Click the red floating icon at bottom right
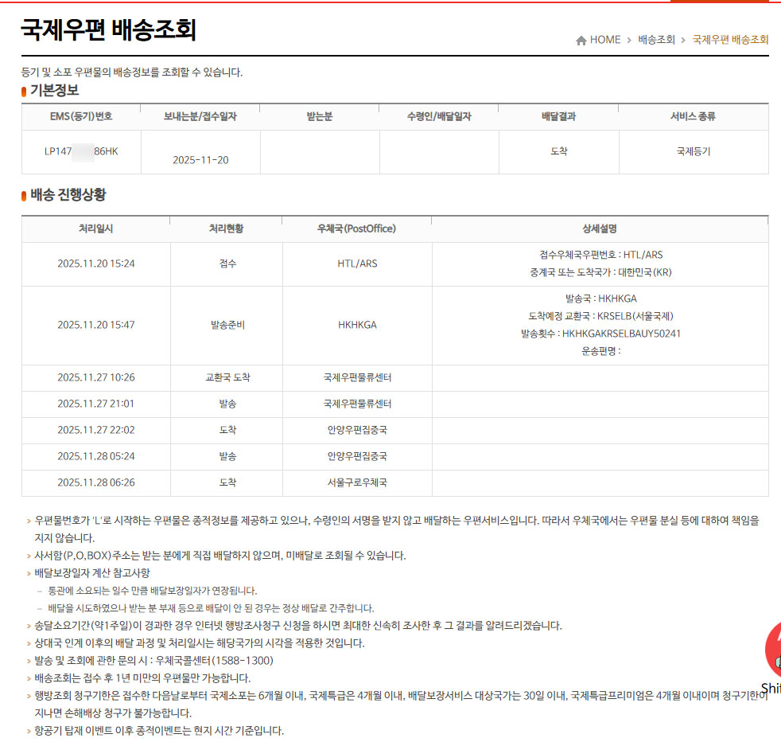781x742 pixels. pos(772,650)
